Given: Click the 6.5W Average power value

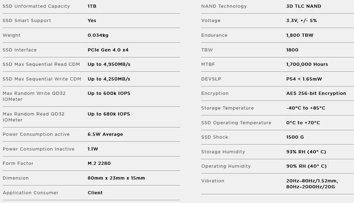Looking at the screenshot, I should point(105,134).
